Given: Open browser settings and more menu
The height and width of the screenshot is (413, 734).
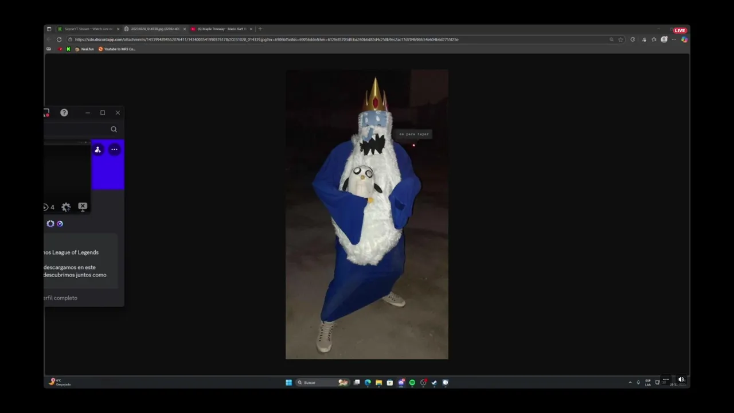Looking at the screenshot, I should click(x=674, y=40).
